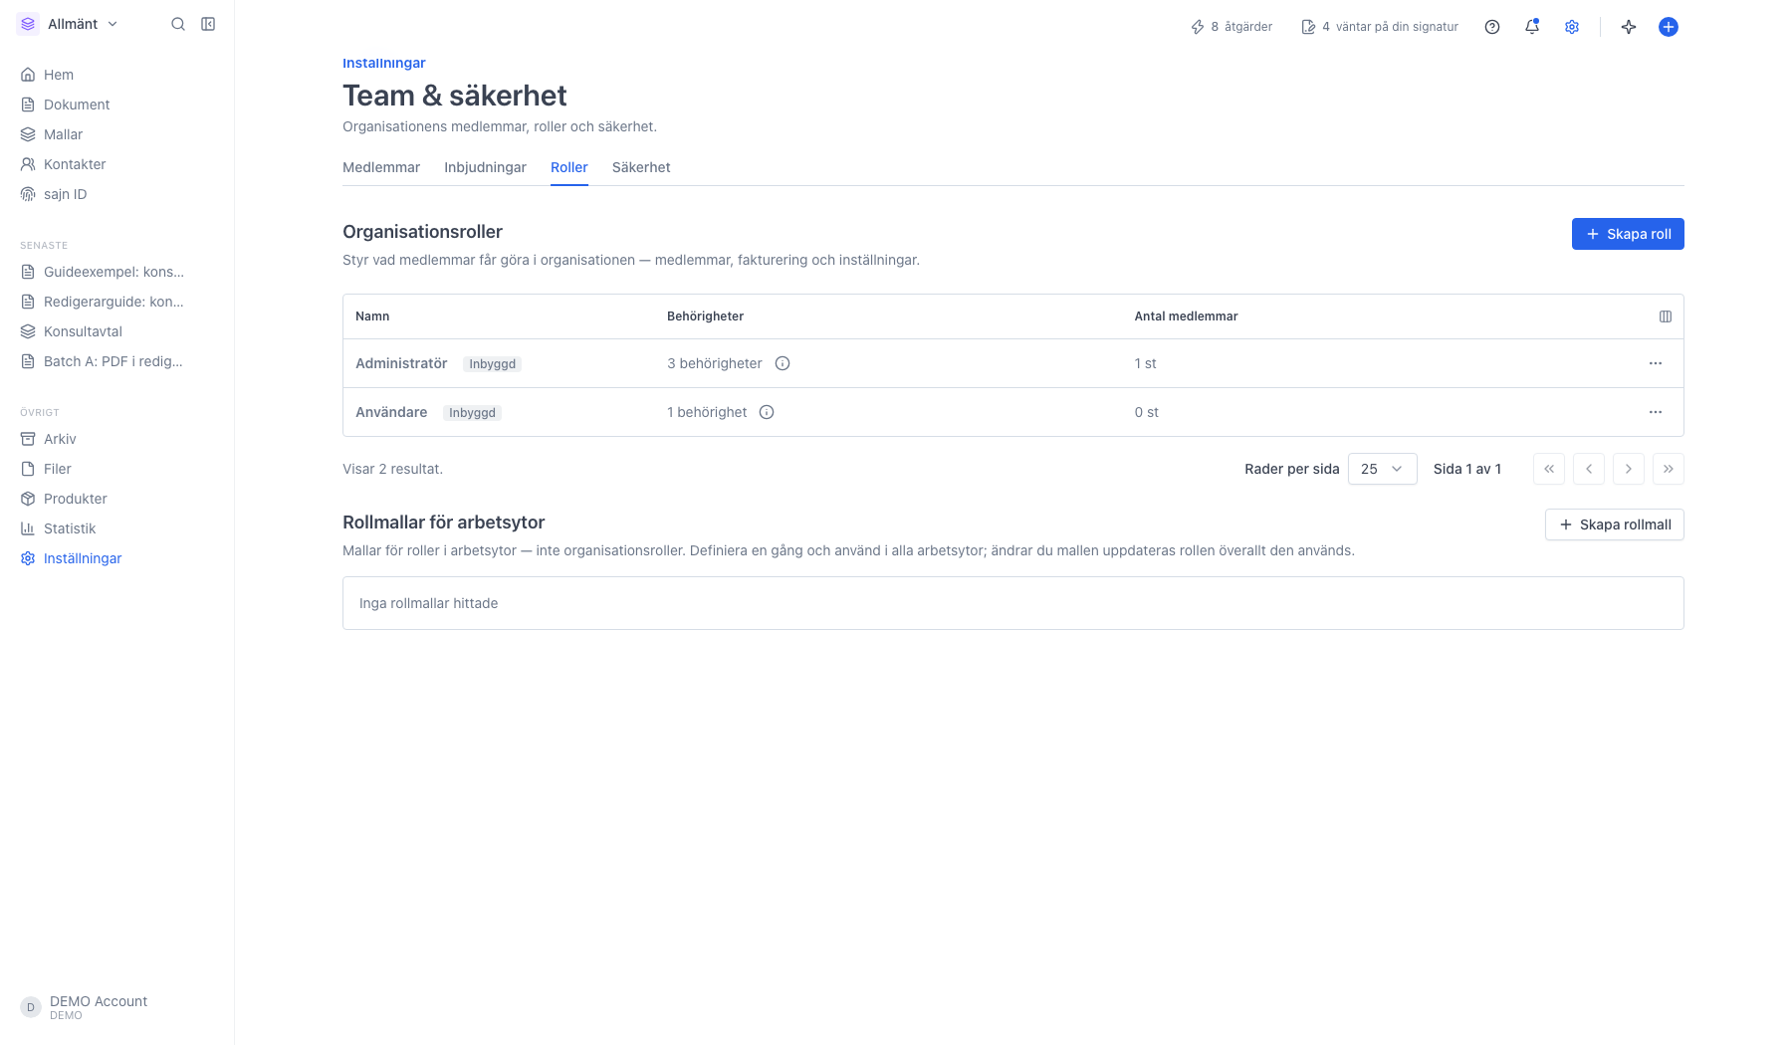Open Allmänt workspace dropdown
The width and height of the screenshot is (1792, 1045).
click(69, 24)
